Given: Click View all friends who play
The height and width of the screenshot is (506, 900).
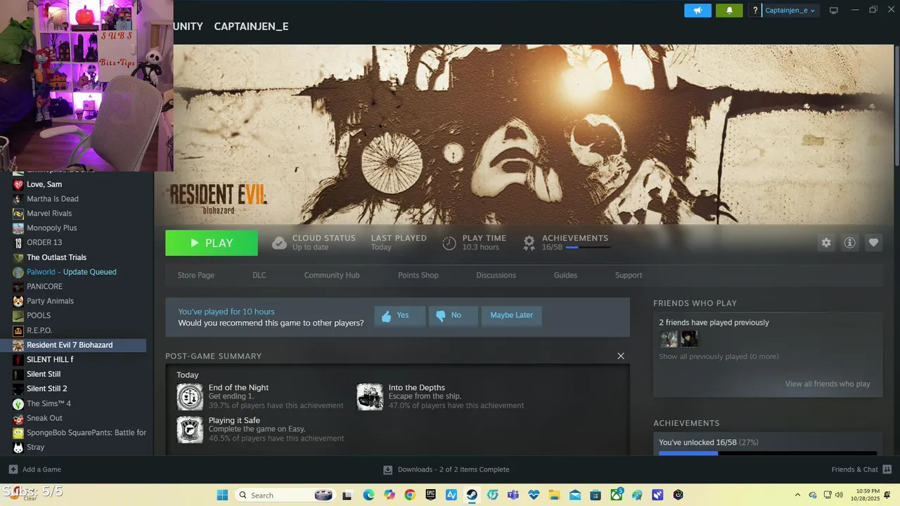Looking at the screenshot, I should point(828,384).
